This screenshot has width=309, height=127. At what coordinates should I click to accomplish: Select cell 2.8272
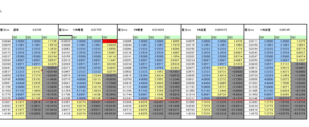(x=220, y=68)
